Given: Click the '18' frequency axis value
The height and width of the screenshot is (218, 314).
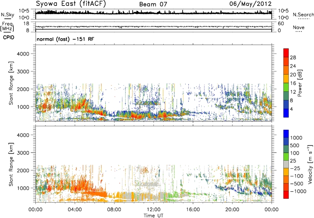Looking at the screenshot, I should point(26,24).
